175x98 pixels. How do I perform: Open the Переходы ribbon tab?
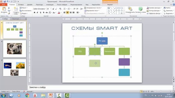[39, 5]
